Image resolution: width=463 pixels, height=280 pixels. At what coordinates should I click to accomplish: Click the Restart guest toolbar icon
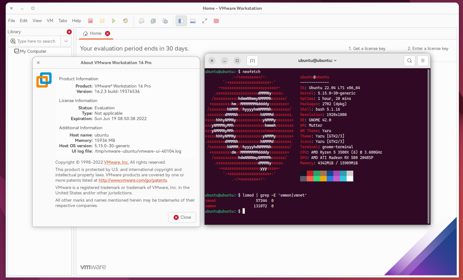126,21
